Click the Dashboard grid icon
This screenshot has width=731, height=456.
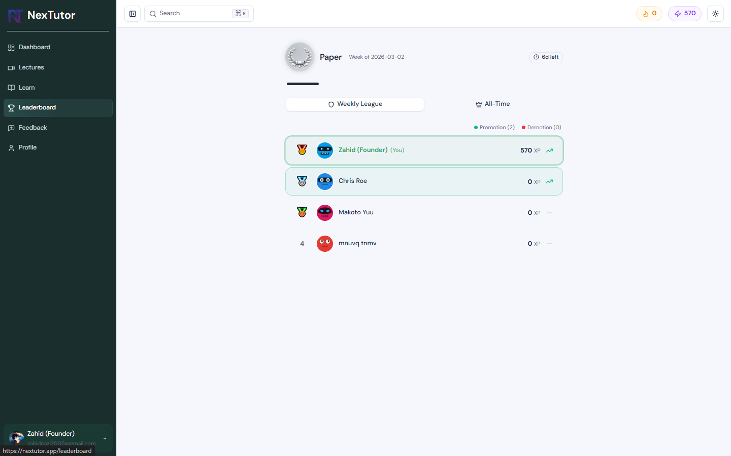click(x=11, y=48)
